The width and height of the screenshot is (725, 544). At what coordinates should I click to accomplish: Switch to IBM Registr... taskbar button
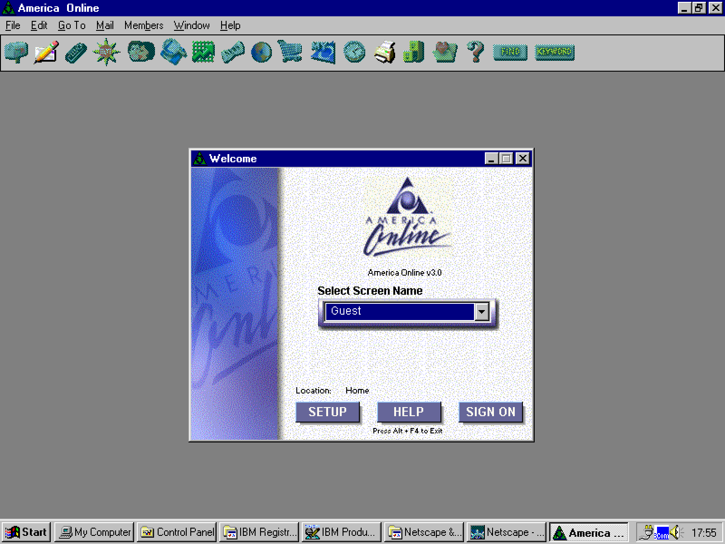point(259,532)
